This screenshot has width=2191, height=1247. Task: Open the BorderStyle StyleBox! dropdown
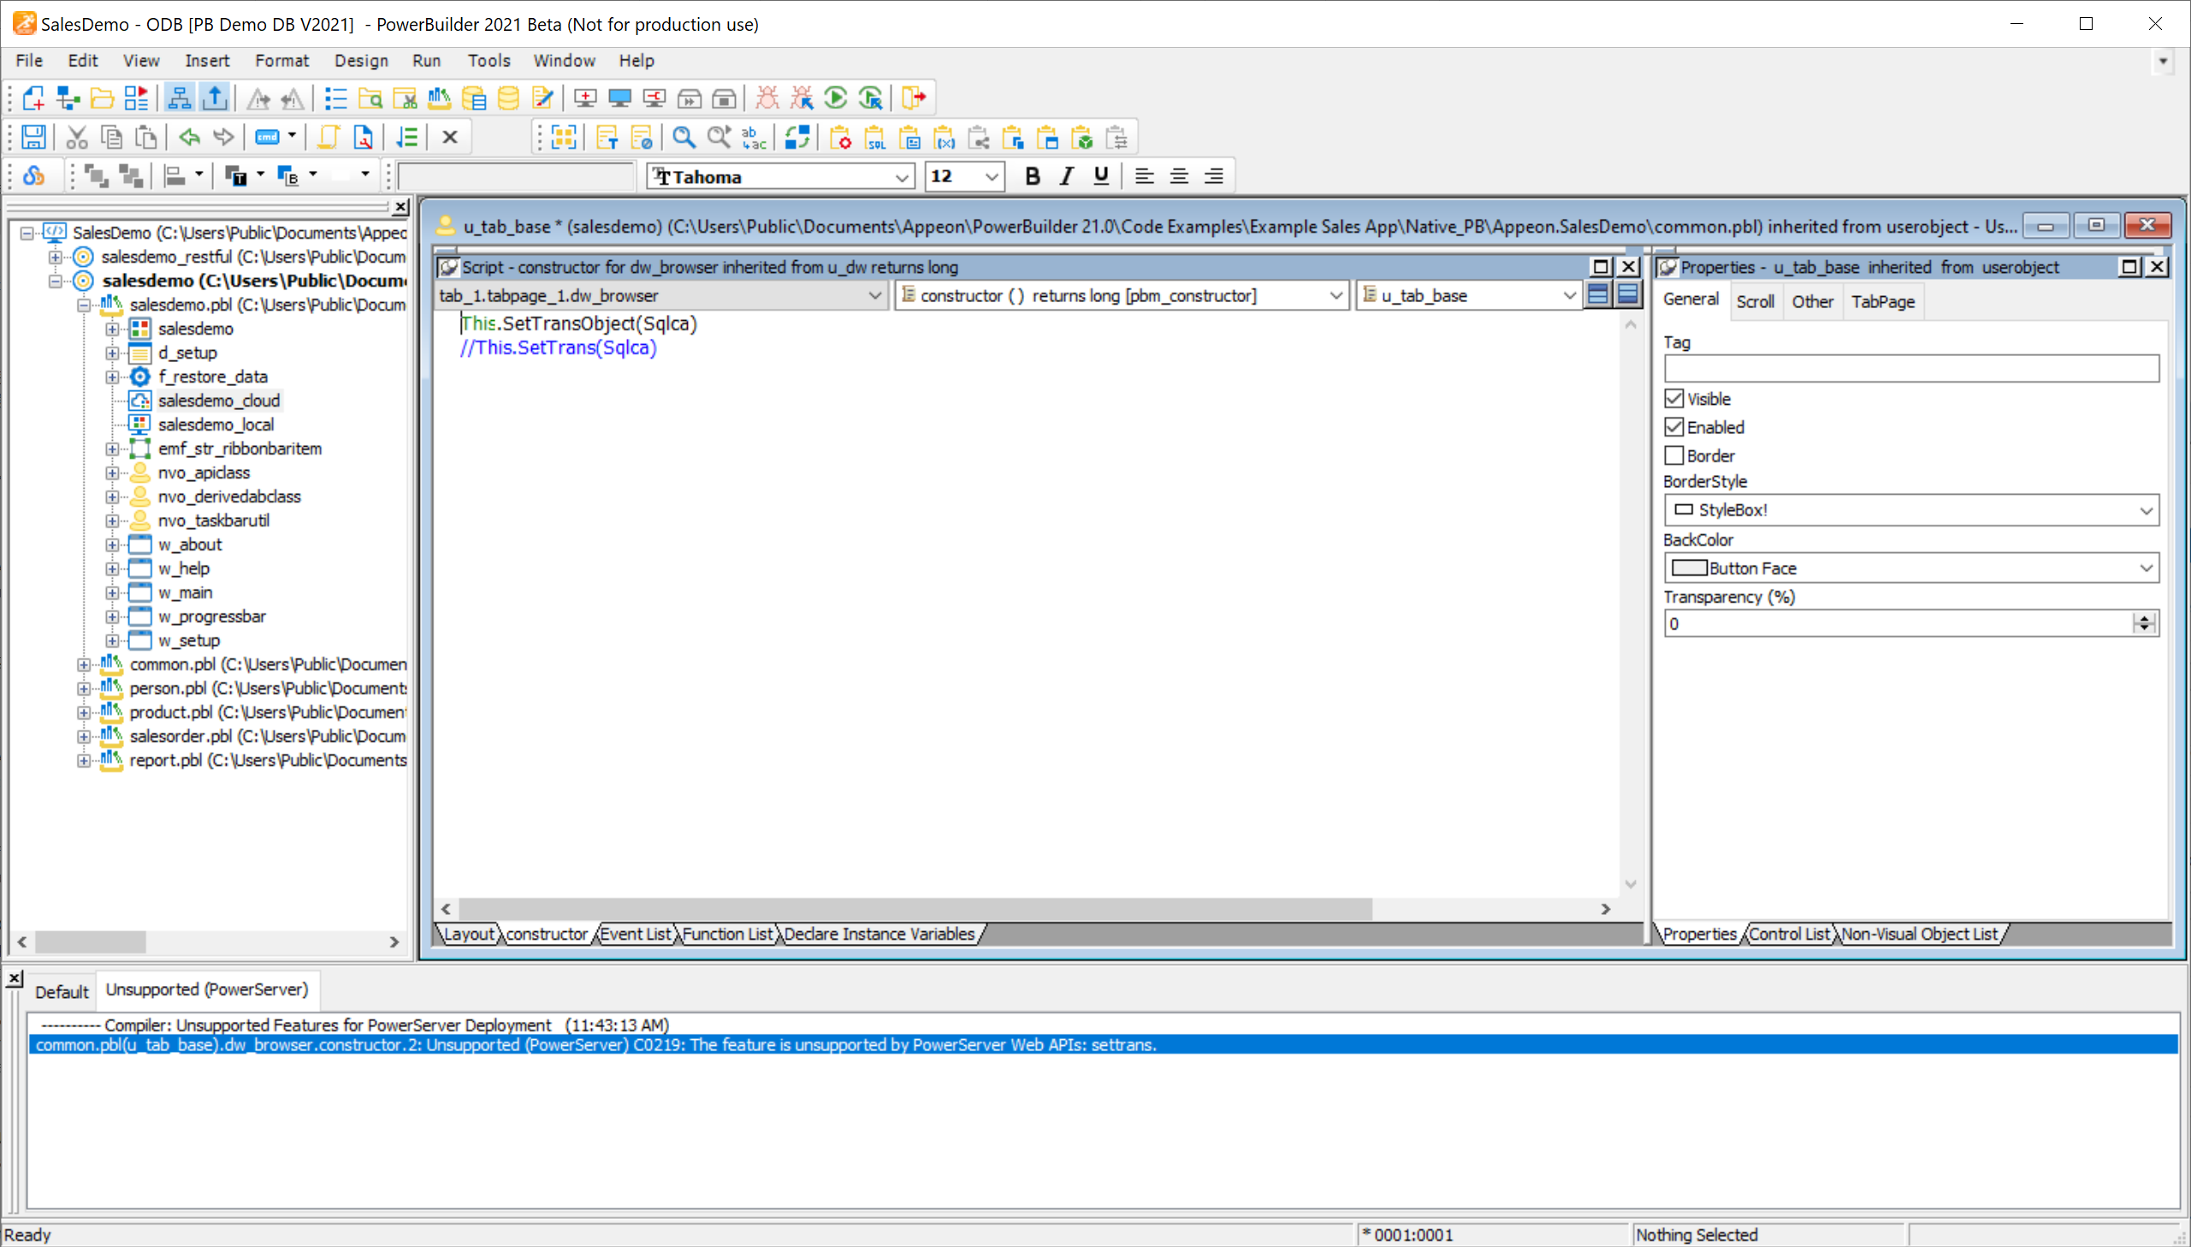pyautogui.click(x=2146, y=510)
